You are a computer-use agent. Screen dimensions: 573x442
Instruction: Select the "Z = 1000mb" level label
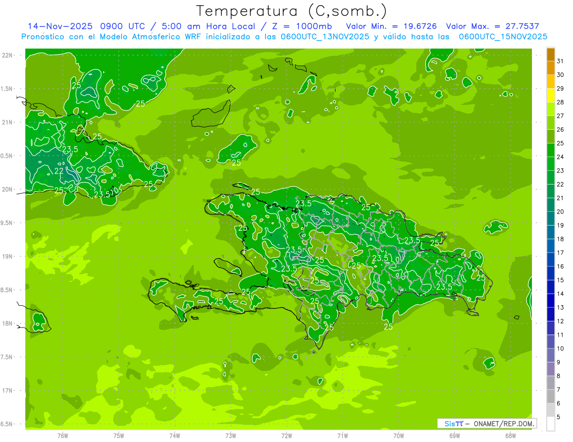(x=303, y=26)
